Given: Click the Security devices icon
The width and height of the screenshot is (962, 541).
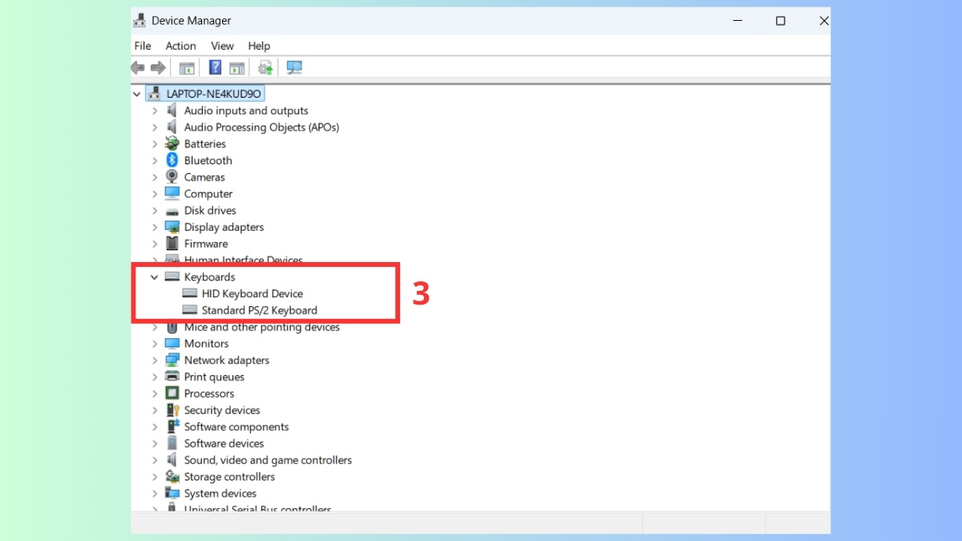Looking at the screenshot, I should (172, 410).
